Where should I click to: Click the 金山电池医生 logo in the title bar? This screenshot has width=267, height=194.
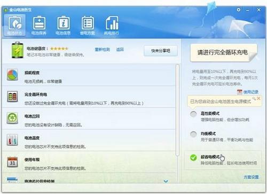[6, 10]
